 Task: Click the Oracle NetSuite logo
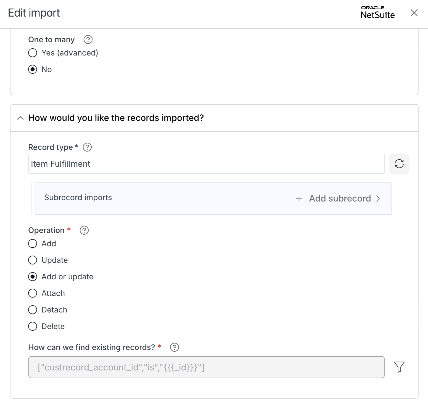(x=377, y=12)
